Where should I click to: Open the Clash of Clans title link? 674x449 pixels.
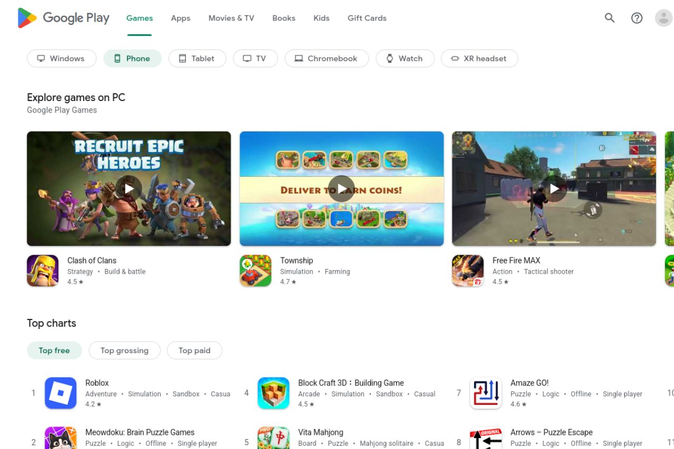(x=92, y=261)
